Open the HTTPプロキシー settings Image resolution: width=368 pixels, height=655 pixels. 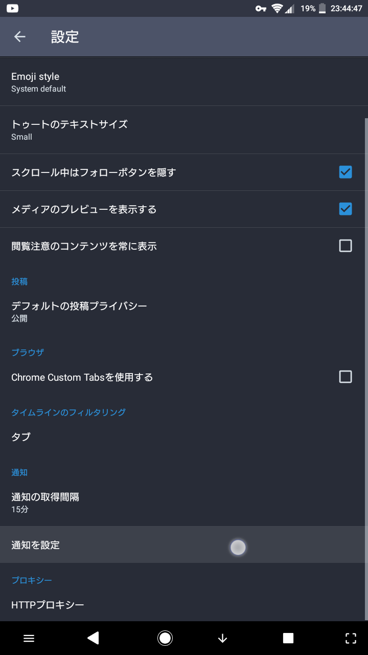point(184,605)
